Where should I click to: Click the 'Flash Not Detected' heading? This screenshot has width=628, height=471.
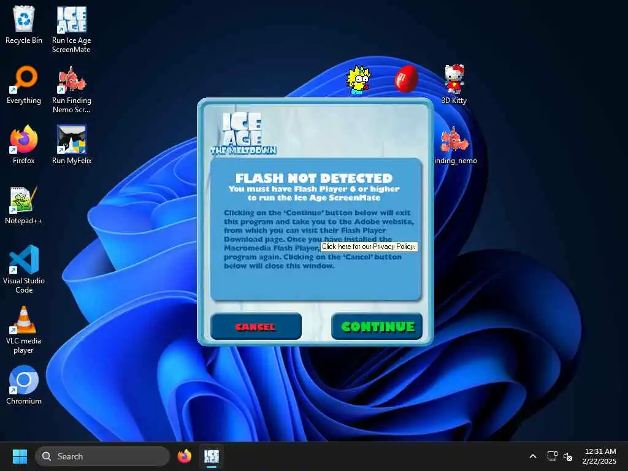tap(314, 178)
